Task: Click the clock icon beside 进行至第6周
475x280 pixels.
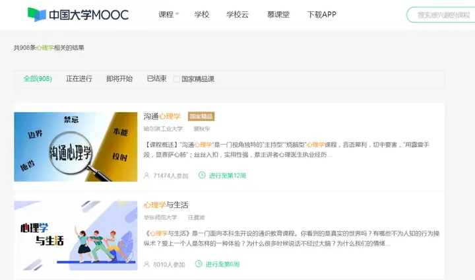Action: pos(199,264)
